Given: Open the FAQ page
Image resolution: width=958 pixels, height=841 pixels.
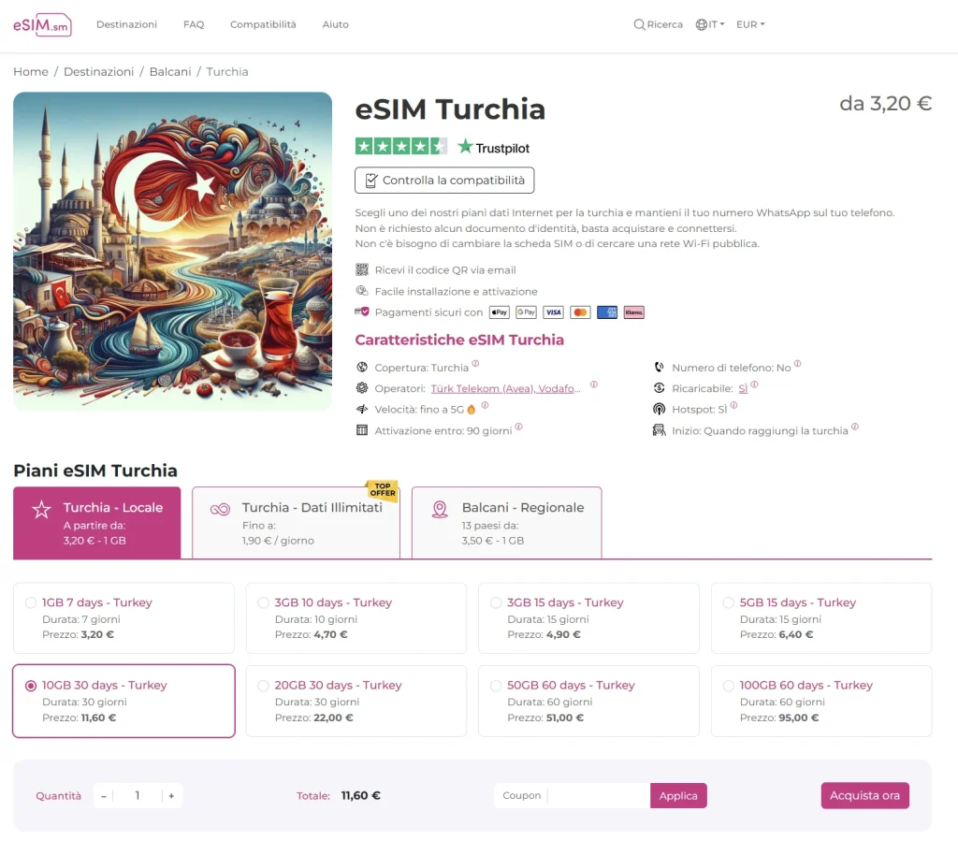Looking at the screenshot, I should pos(194,24).
